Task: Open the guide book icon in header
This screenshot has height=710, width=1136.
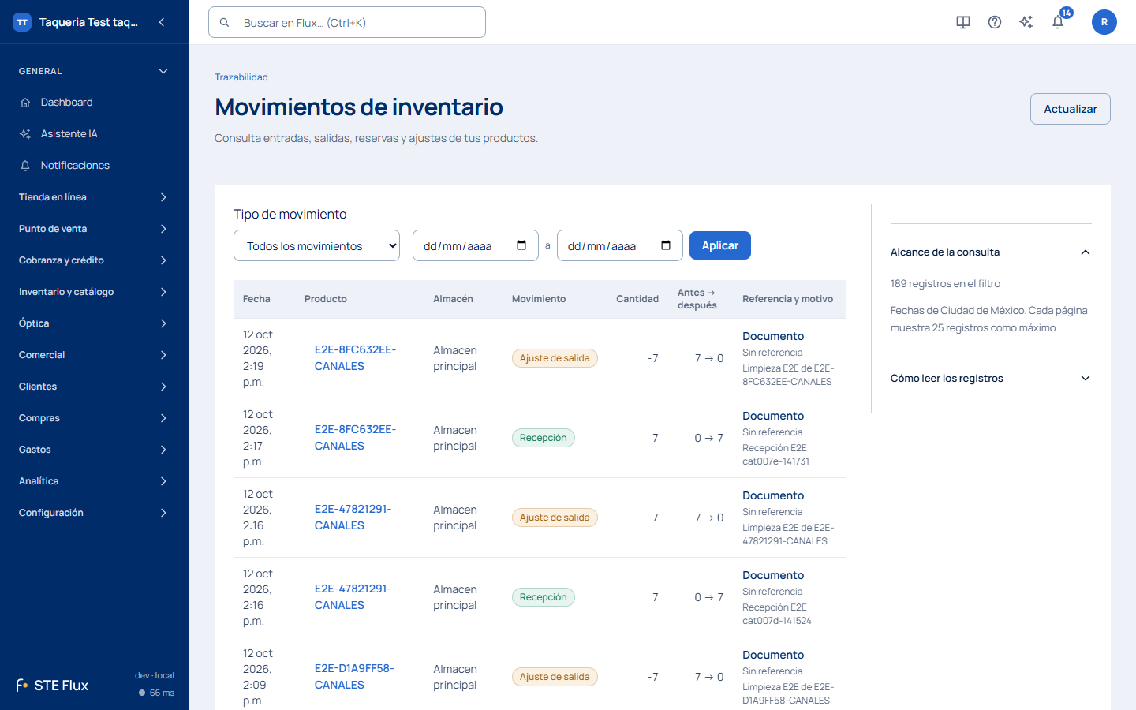Action: click(963, 22)
